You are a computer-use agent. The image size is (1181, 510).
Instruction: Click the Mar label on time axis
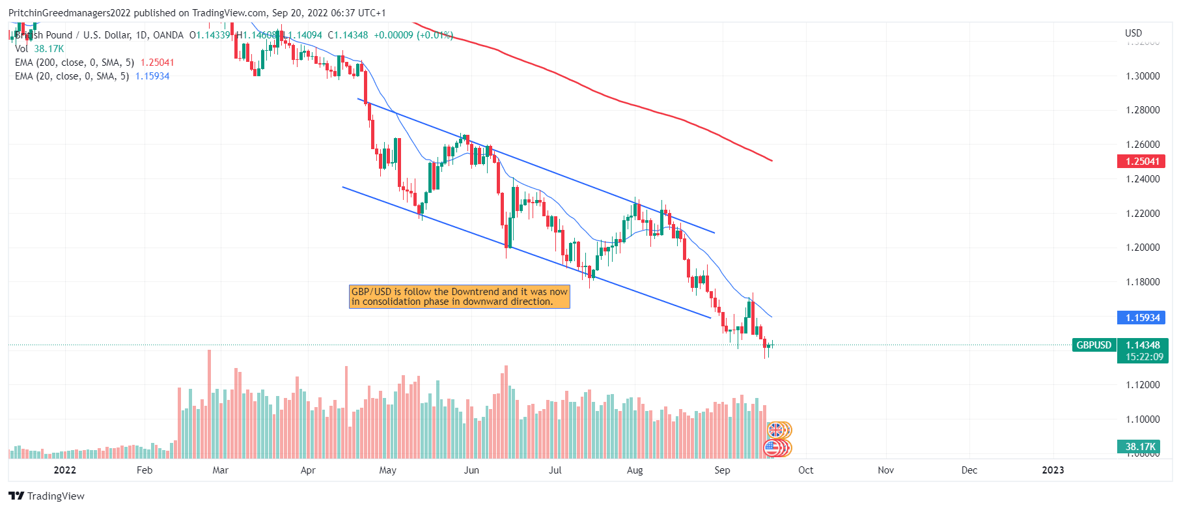(221, 470)
